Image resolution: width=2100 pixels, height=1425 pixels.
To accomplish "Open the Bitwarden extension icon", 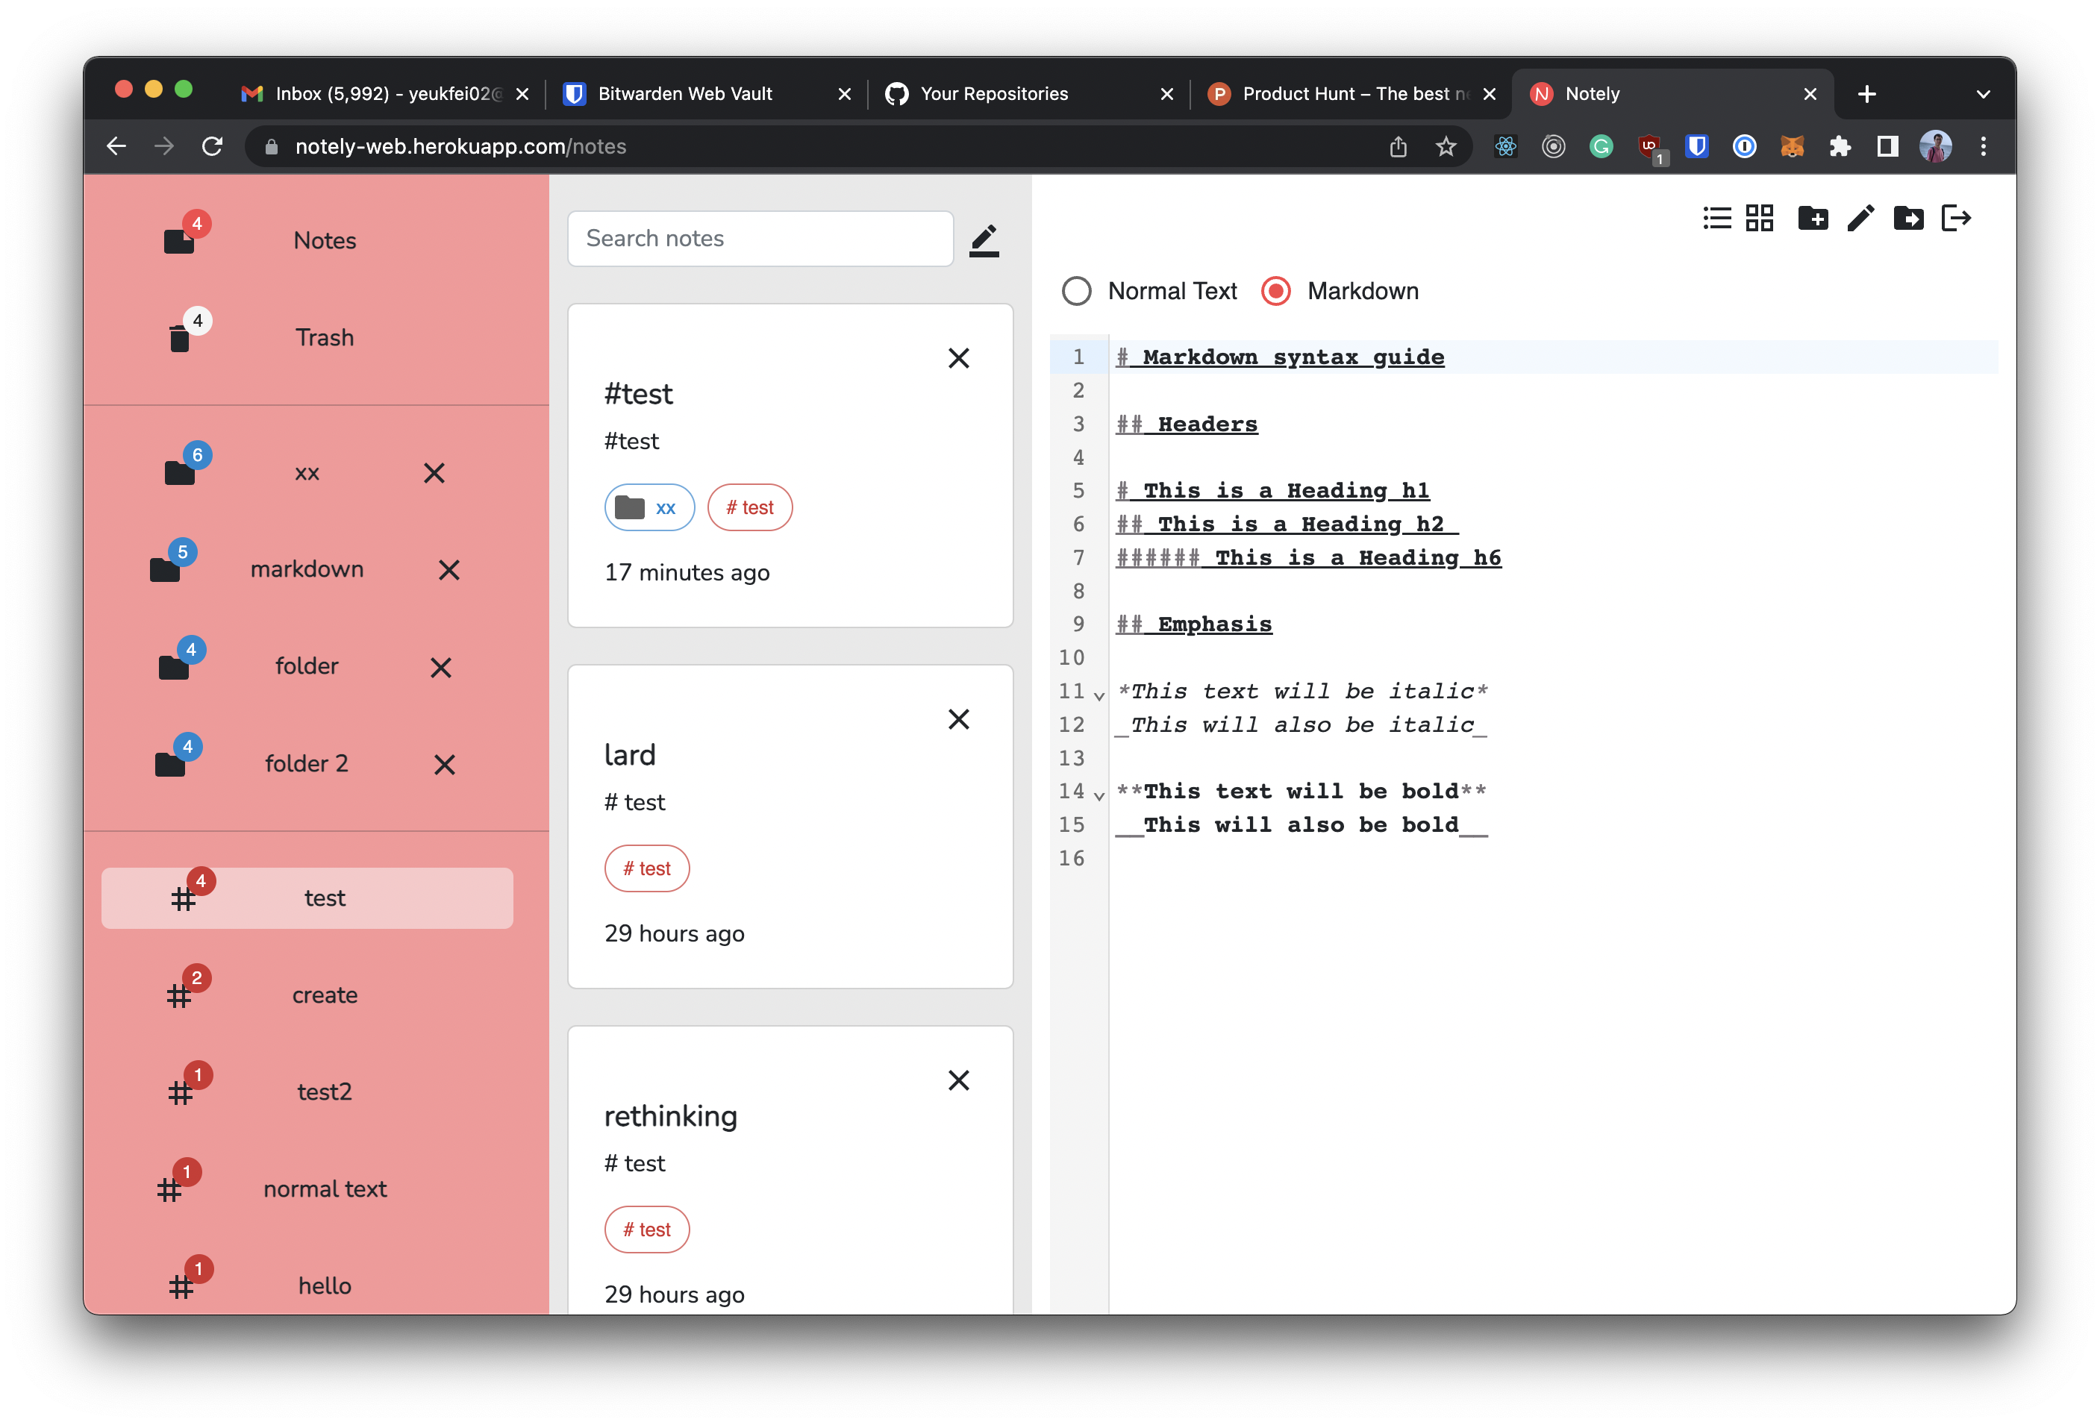I will tap(1697, 146).
